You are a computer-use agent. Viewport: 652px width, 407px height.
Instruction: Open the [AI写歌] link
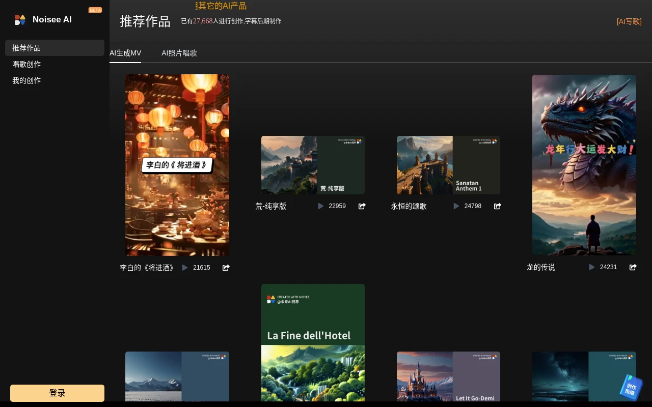coord(629,21)
